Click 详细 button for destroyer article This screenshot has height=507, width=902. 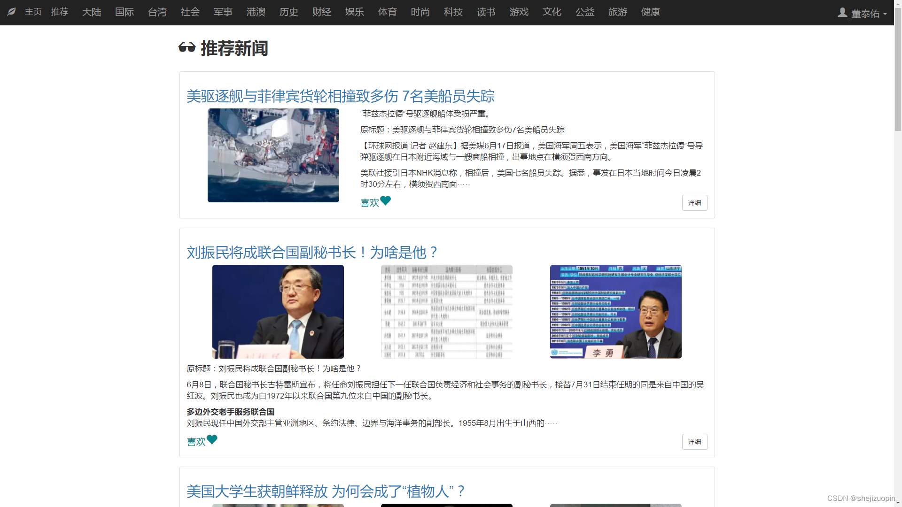694,203
